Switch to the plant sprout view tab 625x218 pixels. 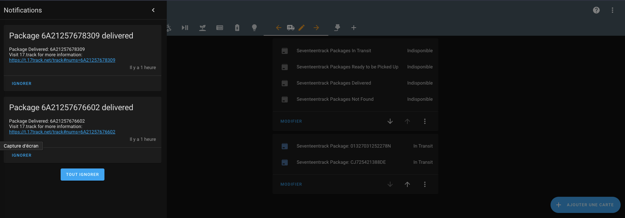click(202, 28)
